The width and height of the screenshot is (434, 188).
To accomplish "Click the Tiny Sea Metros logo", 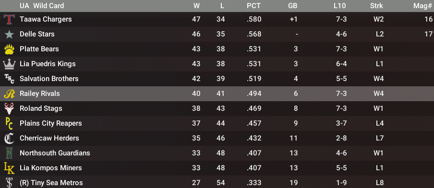I will (x=9, y=183).
